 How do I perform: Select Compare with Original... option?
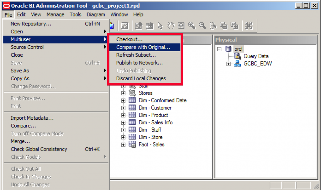coord(145,47)
